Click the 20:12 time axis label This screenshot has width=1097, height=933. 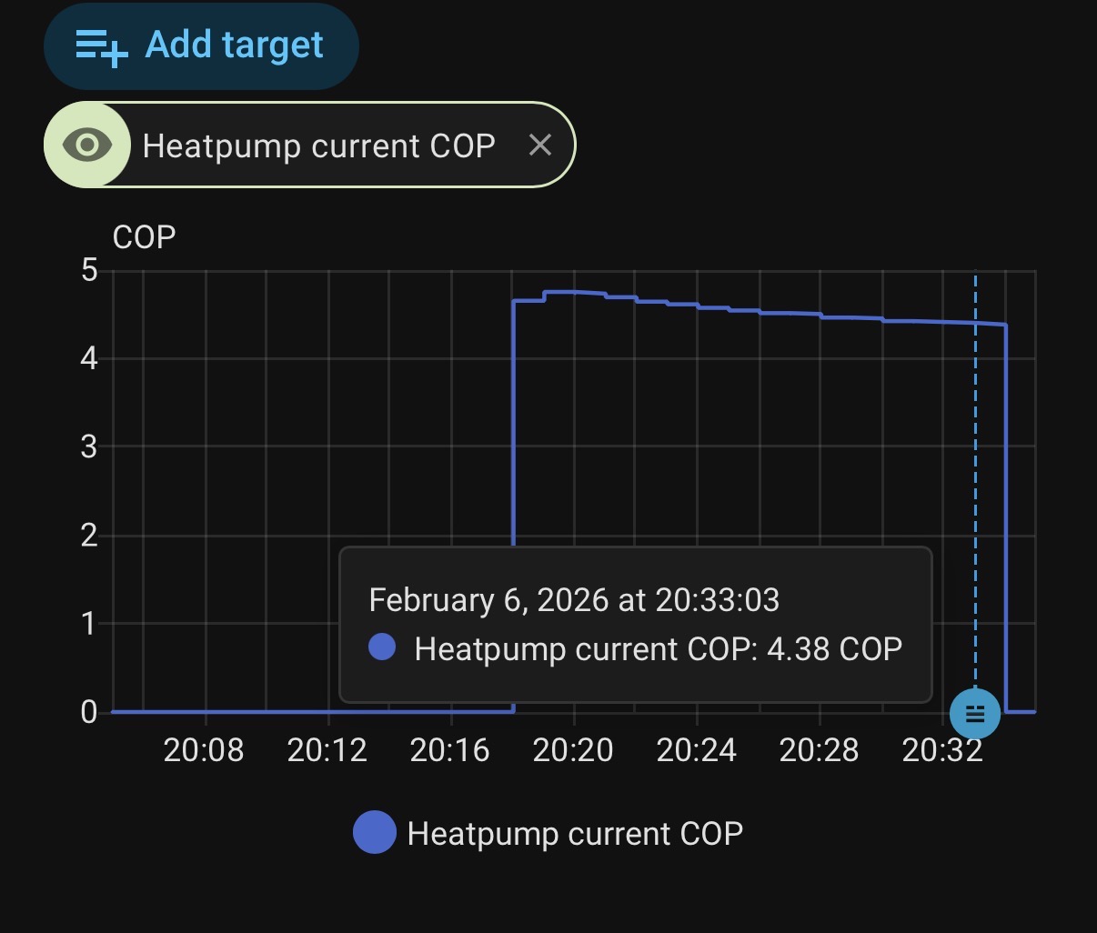pos(327,750)
